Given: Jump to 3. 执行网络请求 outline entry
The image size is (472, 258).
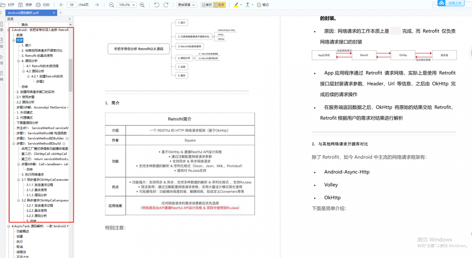Looking at the screenshot, I should point(32,174).
